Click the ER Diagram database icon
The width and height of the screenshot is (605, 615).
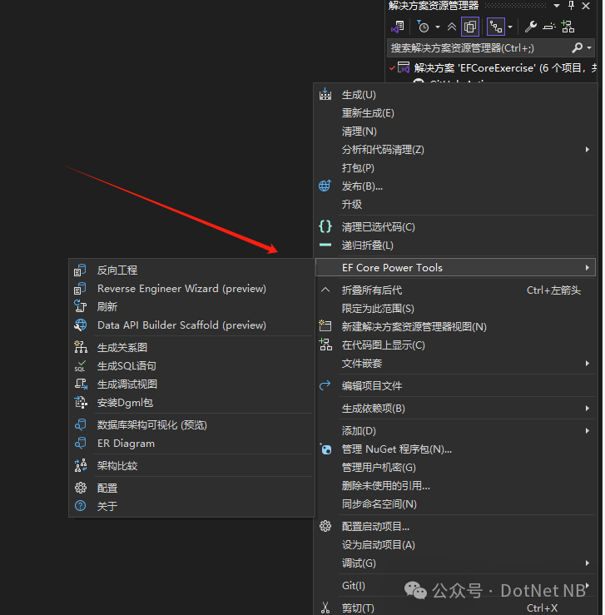click(x=81, y=444)
